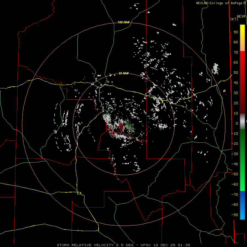Click the -70 value on velocity scale
The width and height of the screenshot is (247, 247).
tap(235, 195)
